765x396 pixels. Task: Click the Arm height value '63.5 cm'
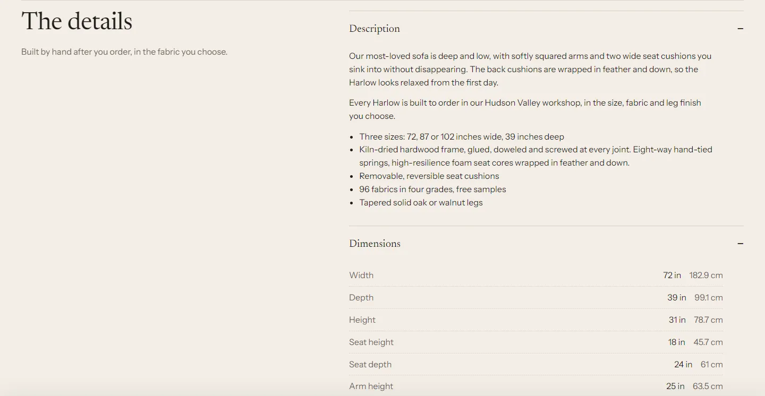[x=708, y=386]
